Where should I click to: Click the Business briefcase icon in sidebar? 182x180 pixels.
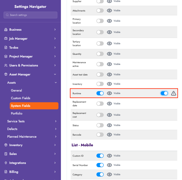[6, 30]
